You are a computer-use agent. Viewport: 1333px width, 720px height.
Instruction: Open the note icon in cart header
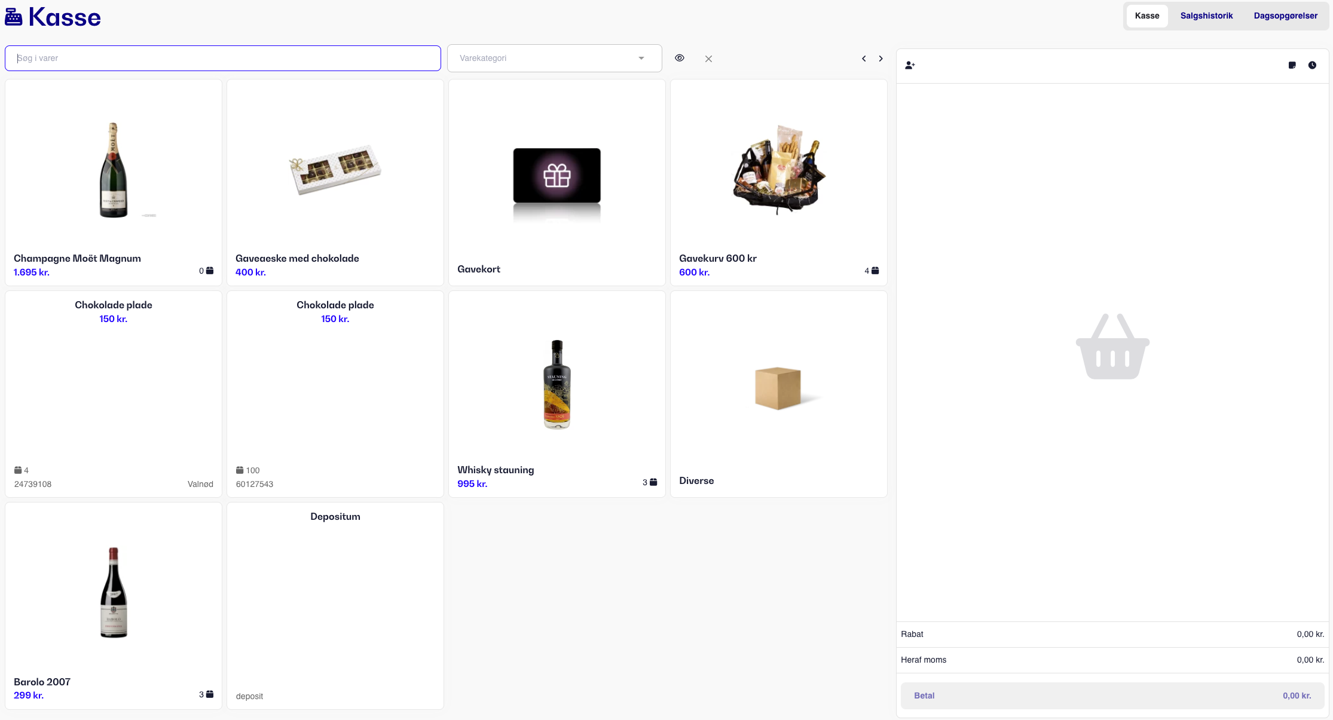pyautogui.click(x=1292, y=65)
